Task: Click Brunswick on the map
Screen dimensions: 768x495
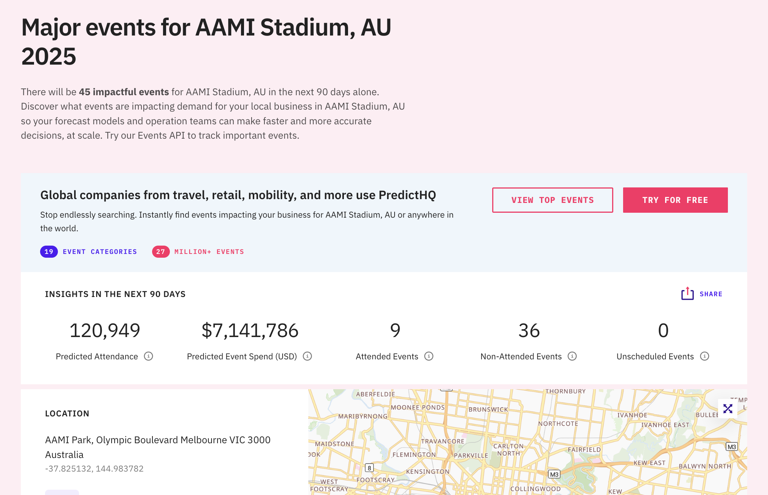Action: point(488,409)
